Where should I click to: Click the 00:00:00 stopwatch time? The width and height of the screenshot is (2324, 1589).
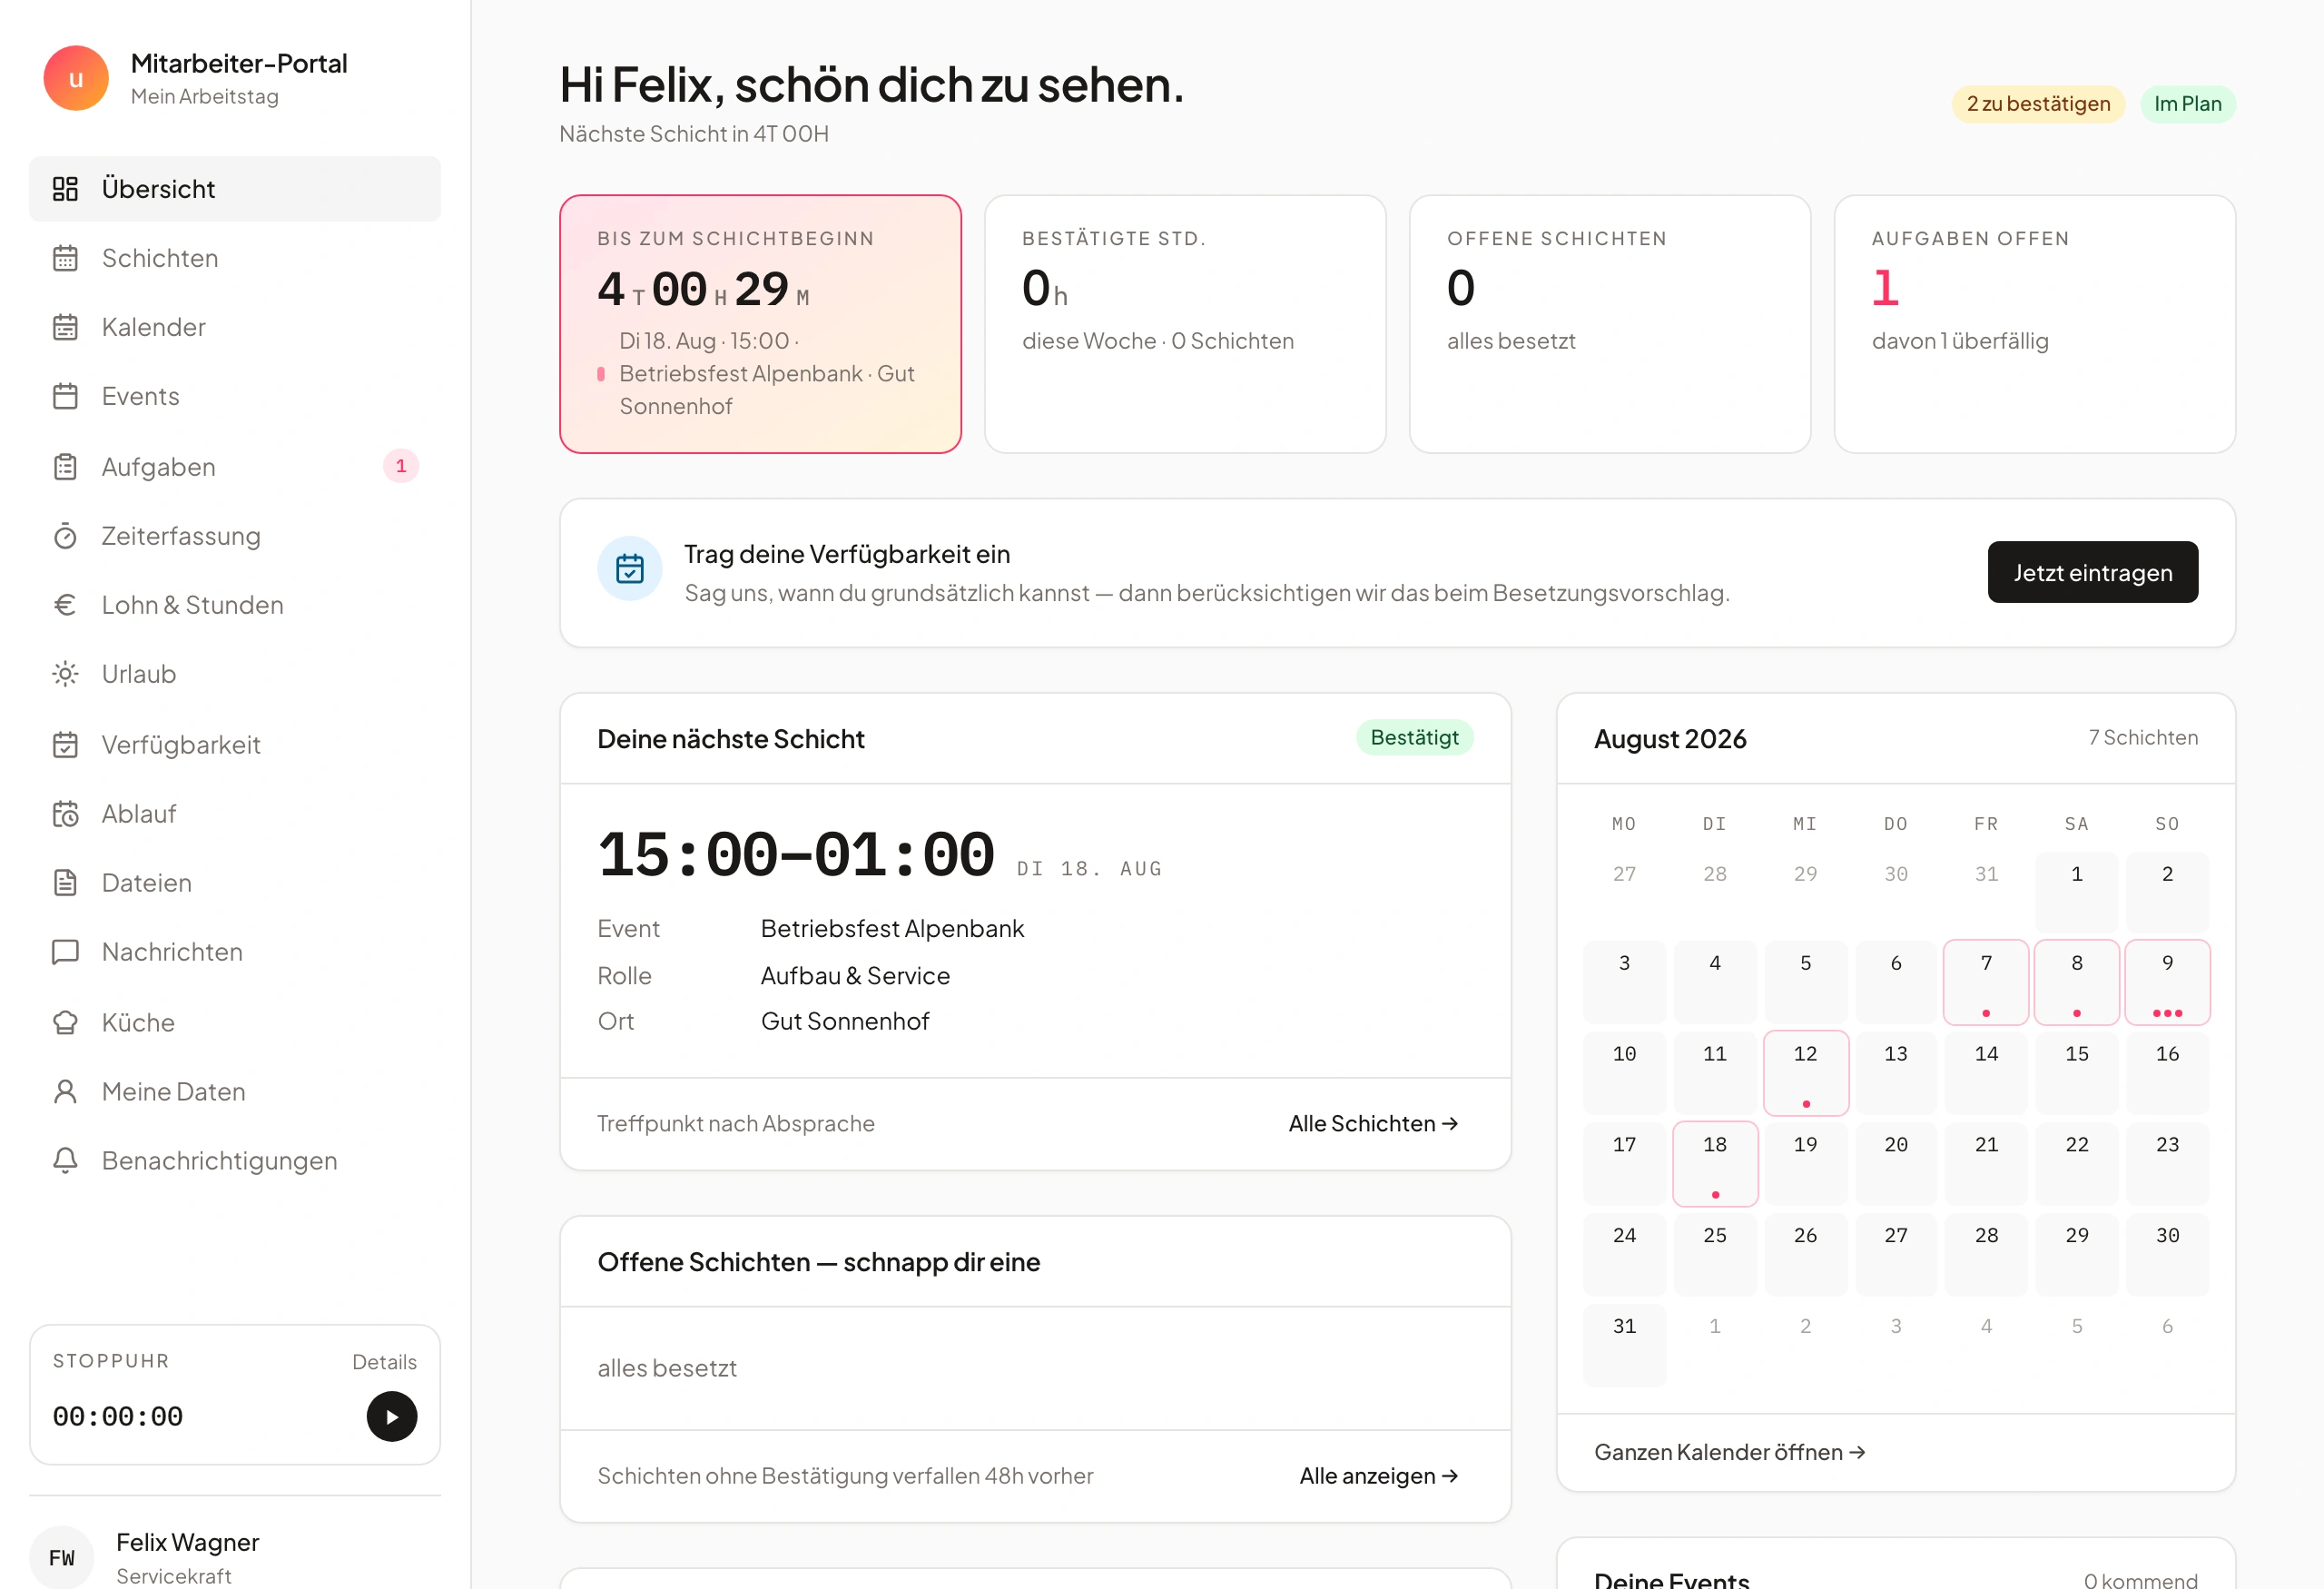118,1417
